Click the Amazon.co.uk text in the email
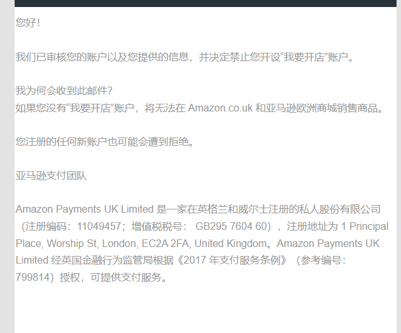 (x=220, y=108)
